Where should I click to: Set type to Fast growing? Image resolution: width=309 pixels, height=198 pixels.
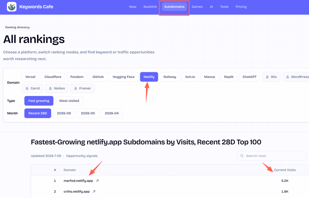39,101
